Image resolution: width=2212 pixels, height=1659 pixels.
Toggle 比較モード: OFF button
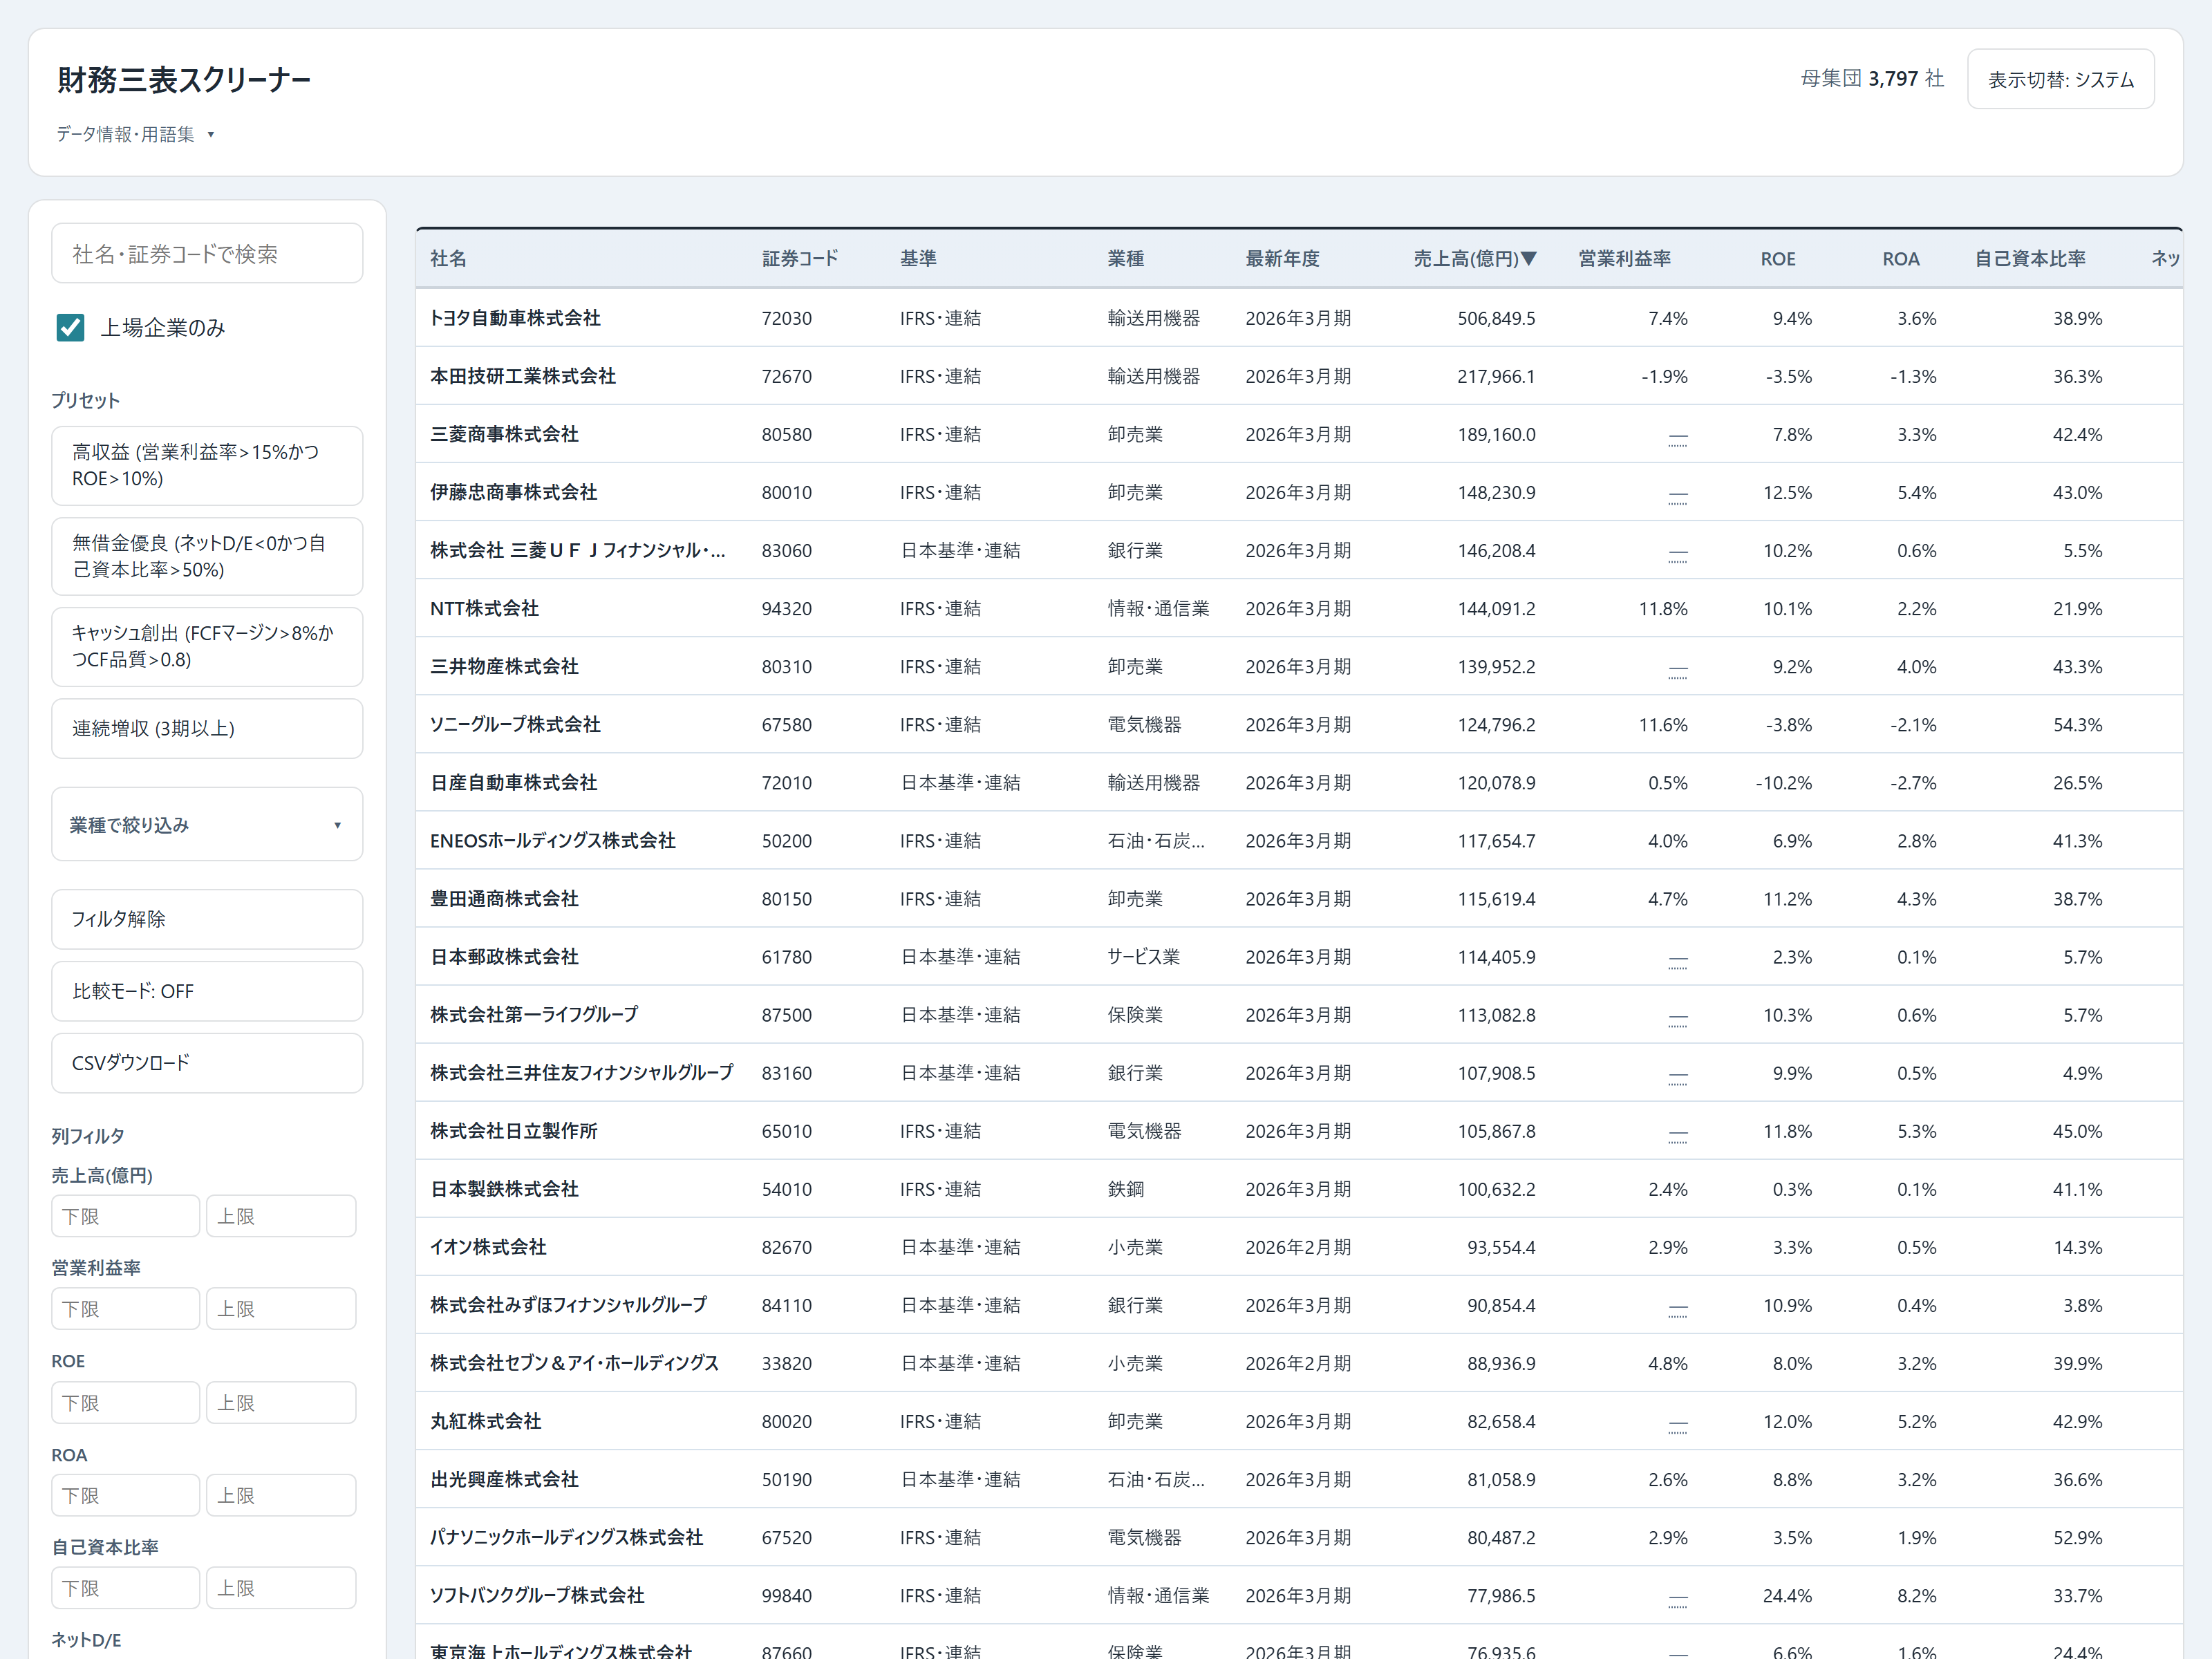(x=207, y=991)
